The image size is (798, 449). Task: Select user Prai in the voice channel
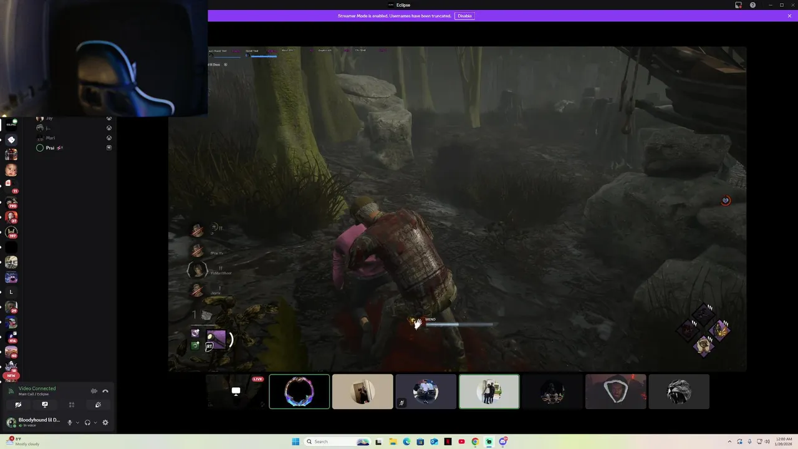click(x=50, y=148)
